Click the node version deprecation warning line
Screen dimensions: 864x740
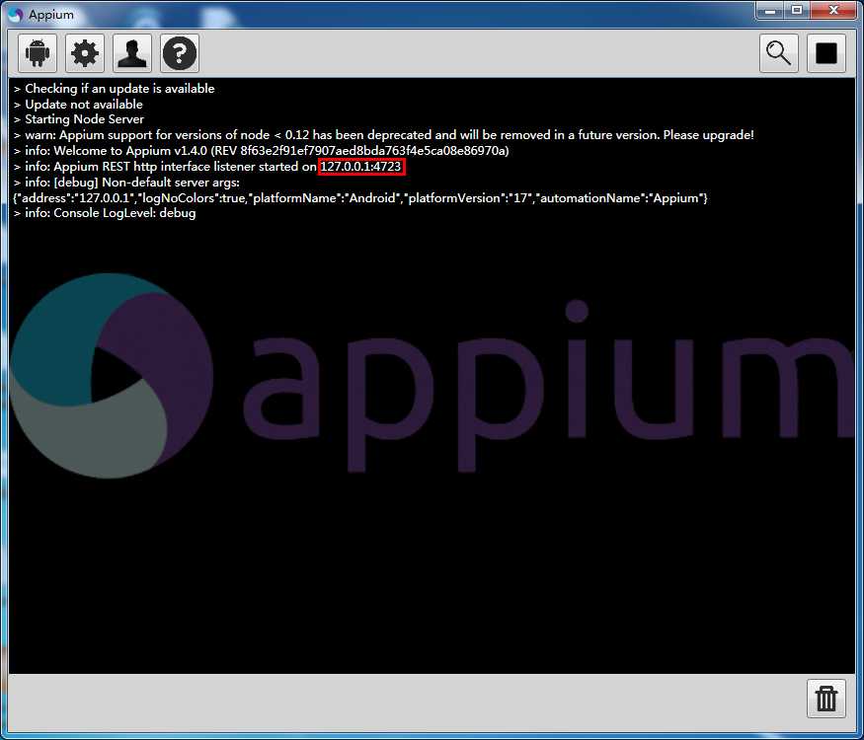coord(383,135)
